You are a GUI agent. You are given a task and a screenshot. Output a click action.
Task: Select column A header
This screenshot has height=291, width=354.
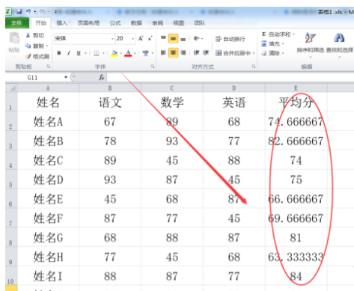[48, 88]
